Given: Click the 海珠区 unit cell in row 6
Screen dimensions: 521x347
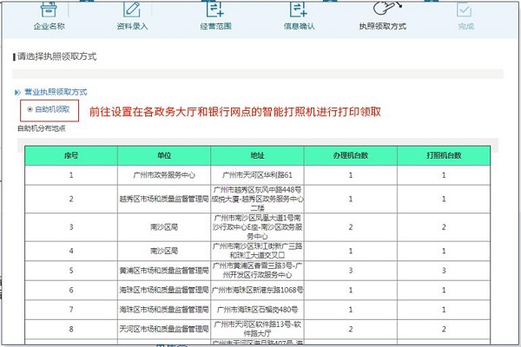Looking at the screenshot, I should [x=164, y=290].
